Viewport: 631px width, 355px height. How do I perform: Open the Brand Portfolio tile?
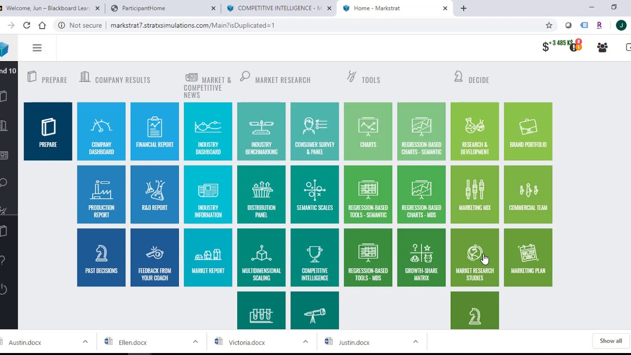pos(528,131)
